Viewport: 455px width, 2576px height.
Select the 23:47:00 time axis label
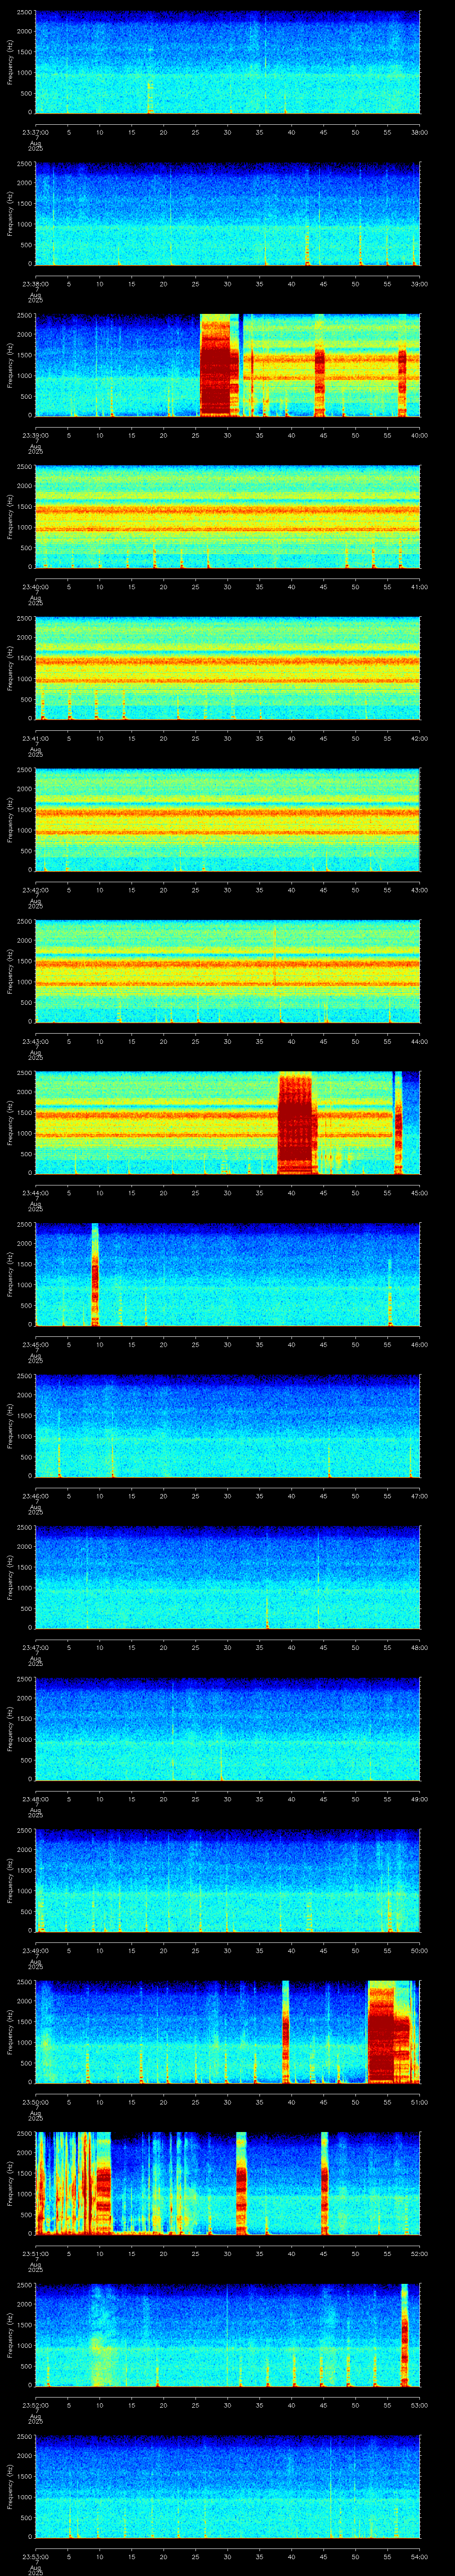tap(35, 1647)
